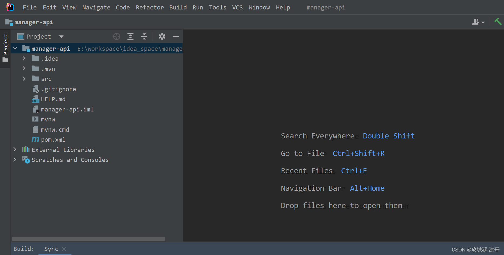This screenshot has width=504, height=255.
Task: Click the Build: panel label
Action: click(x=24, y=249)
